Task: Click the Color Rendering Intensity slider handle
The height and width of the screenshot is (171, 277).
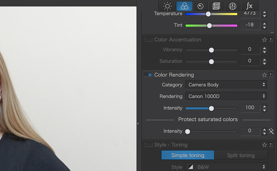Action: pos(211,108)
